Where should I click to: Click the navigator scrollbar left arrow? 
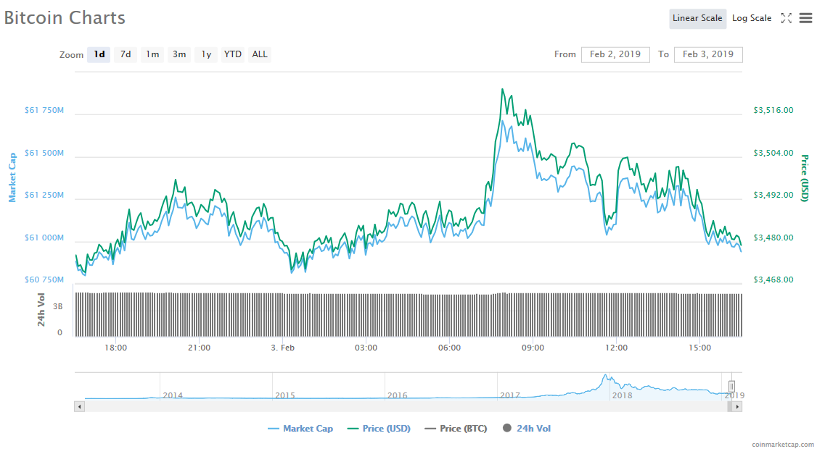(79, 407)
